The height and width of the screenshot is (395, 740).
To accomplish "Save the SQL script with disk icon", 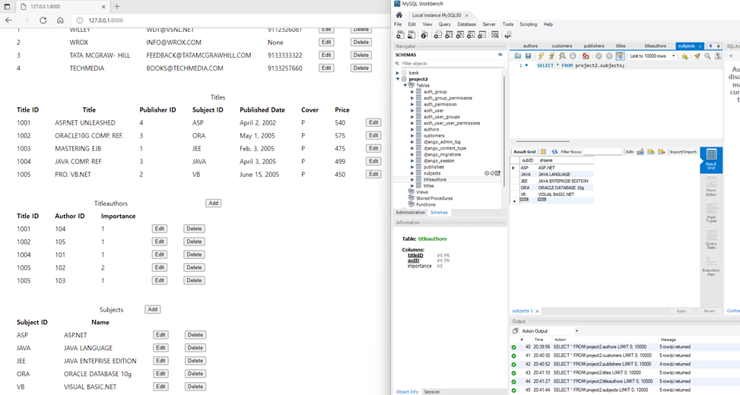I will (x=528, y=55).
